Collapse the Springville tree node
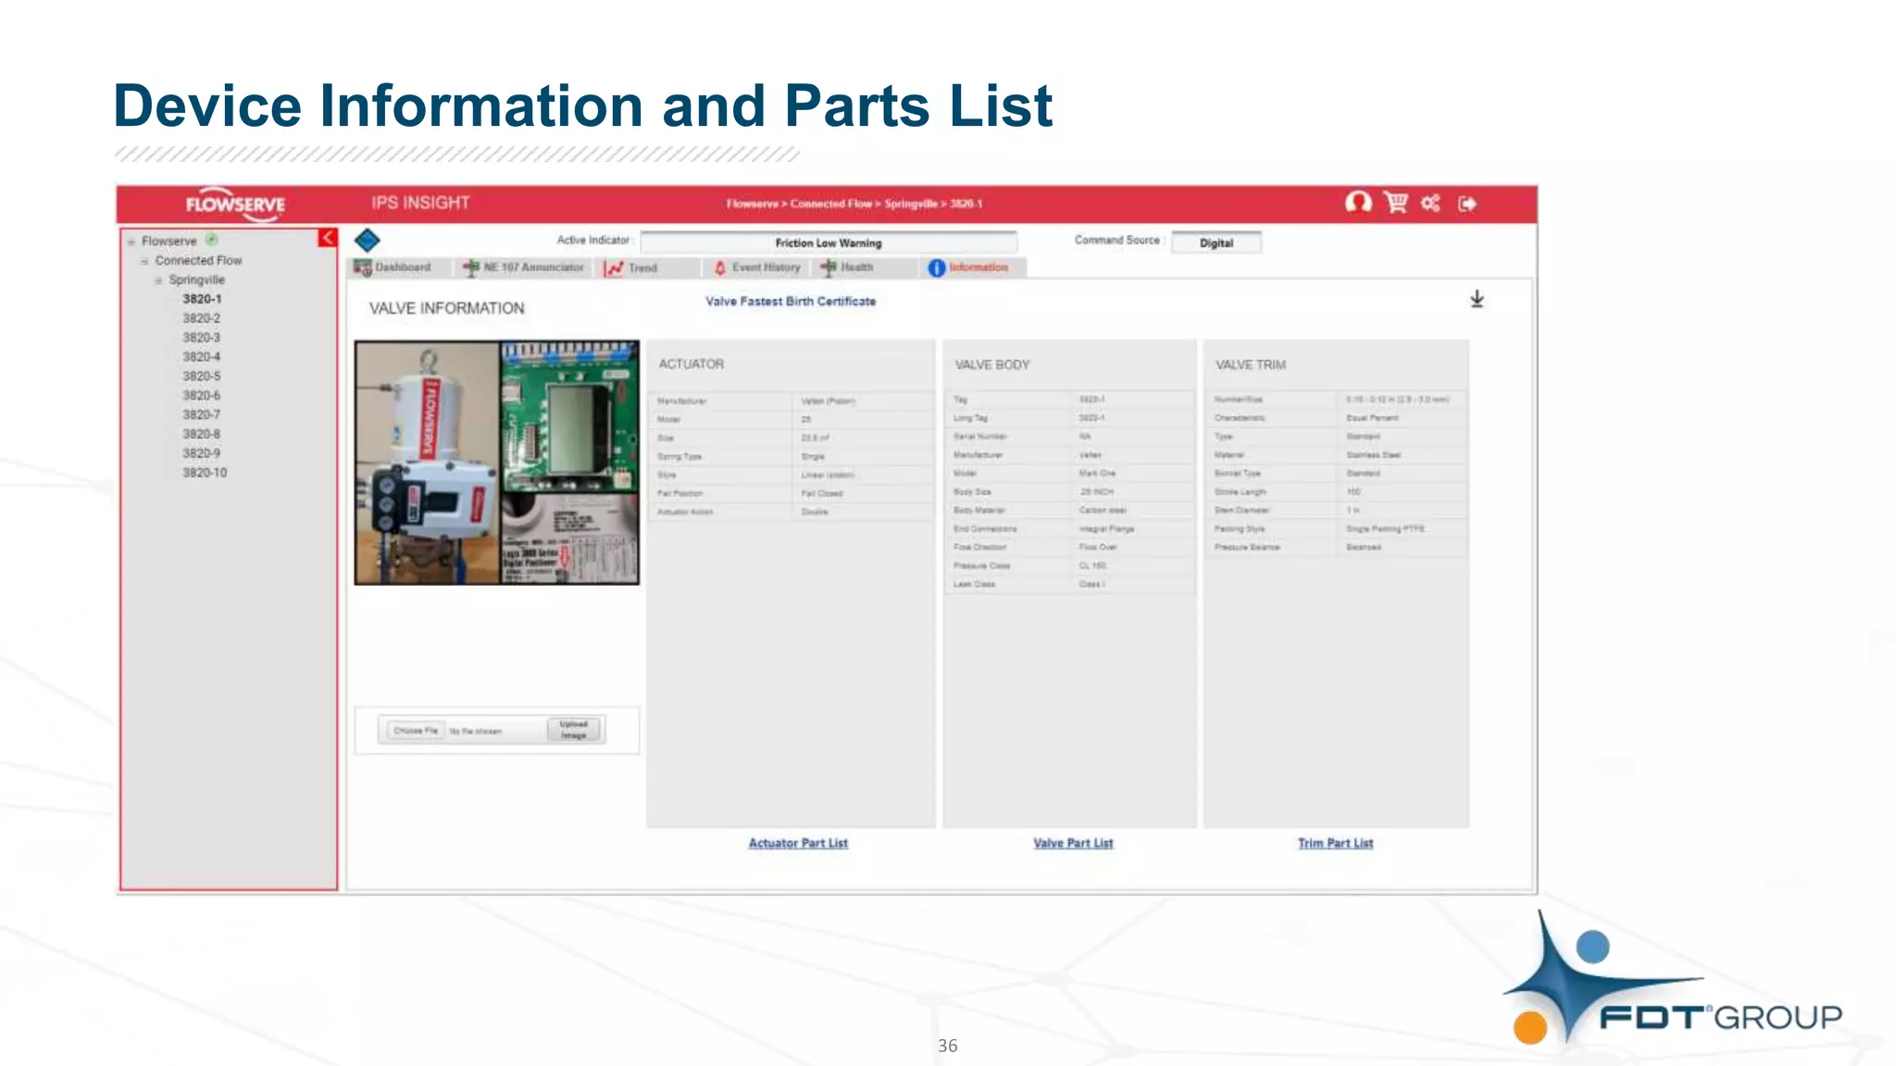 (x=158, y=280)
